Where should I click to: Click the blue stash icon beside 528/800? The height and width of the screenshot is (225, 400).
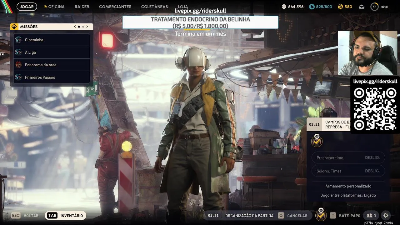click(x=312, y=7)
